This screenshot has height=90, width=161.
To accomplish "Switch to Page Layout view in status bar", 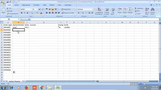I will [134, 84].
